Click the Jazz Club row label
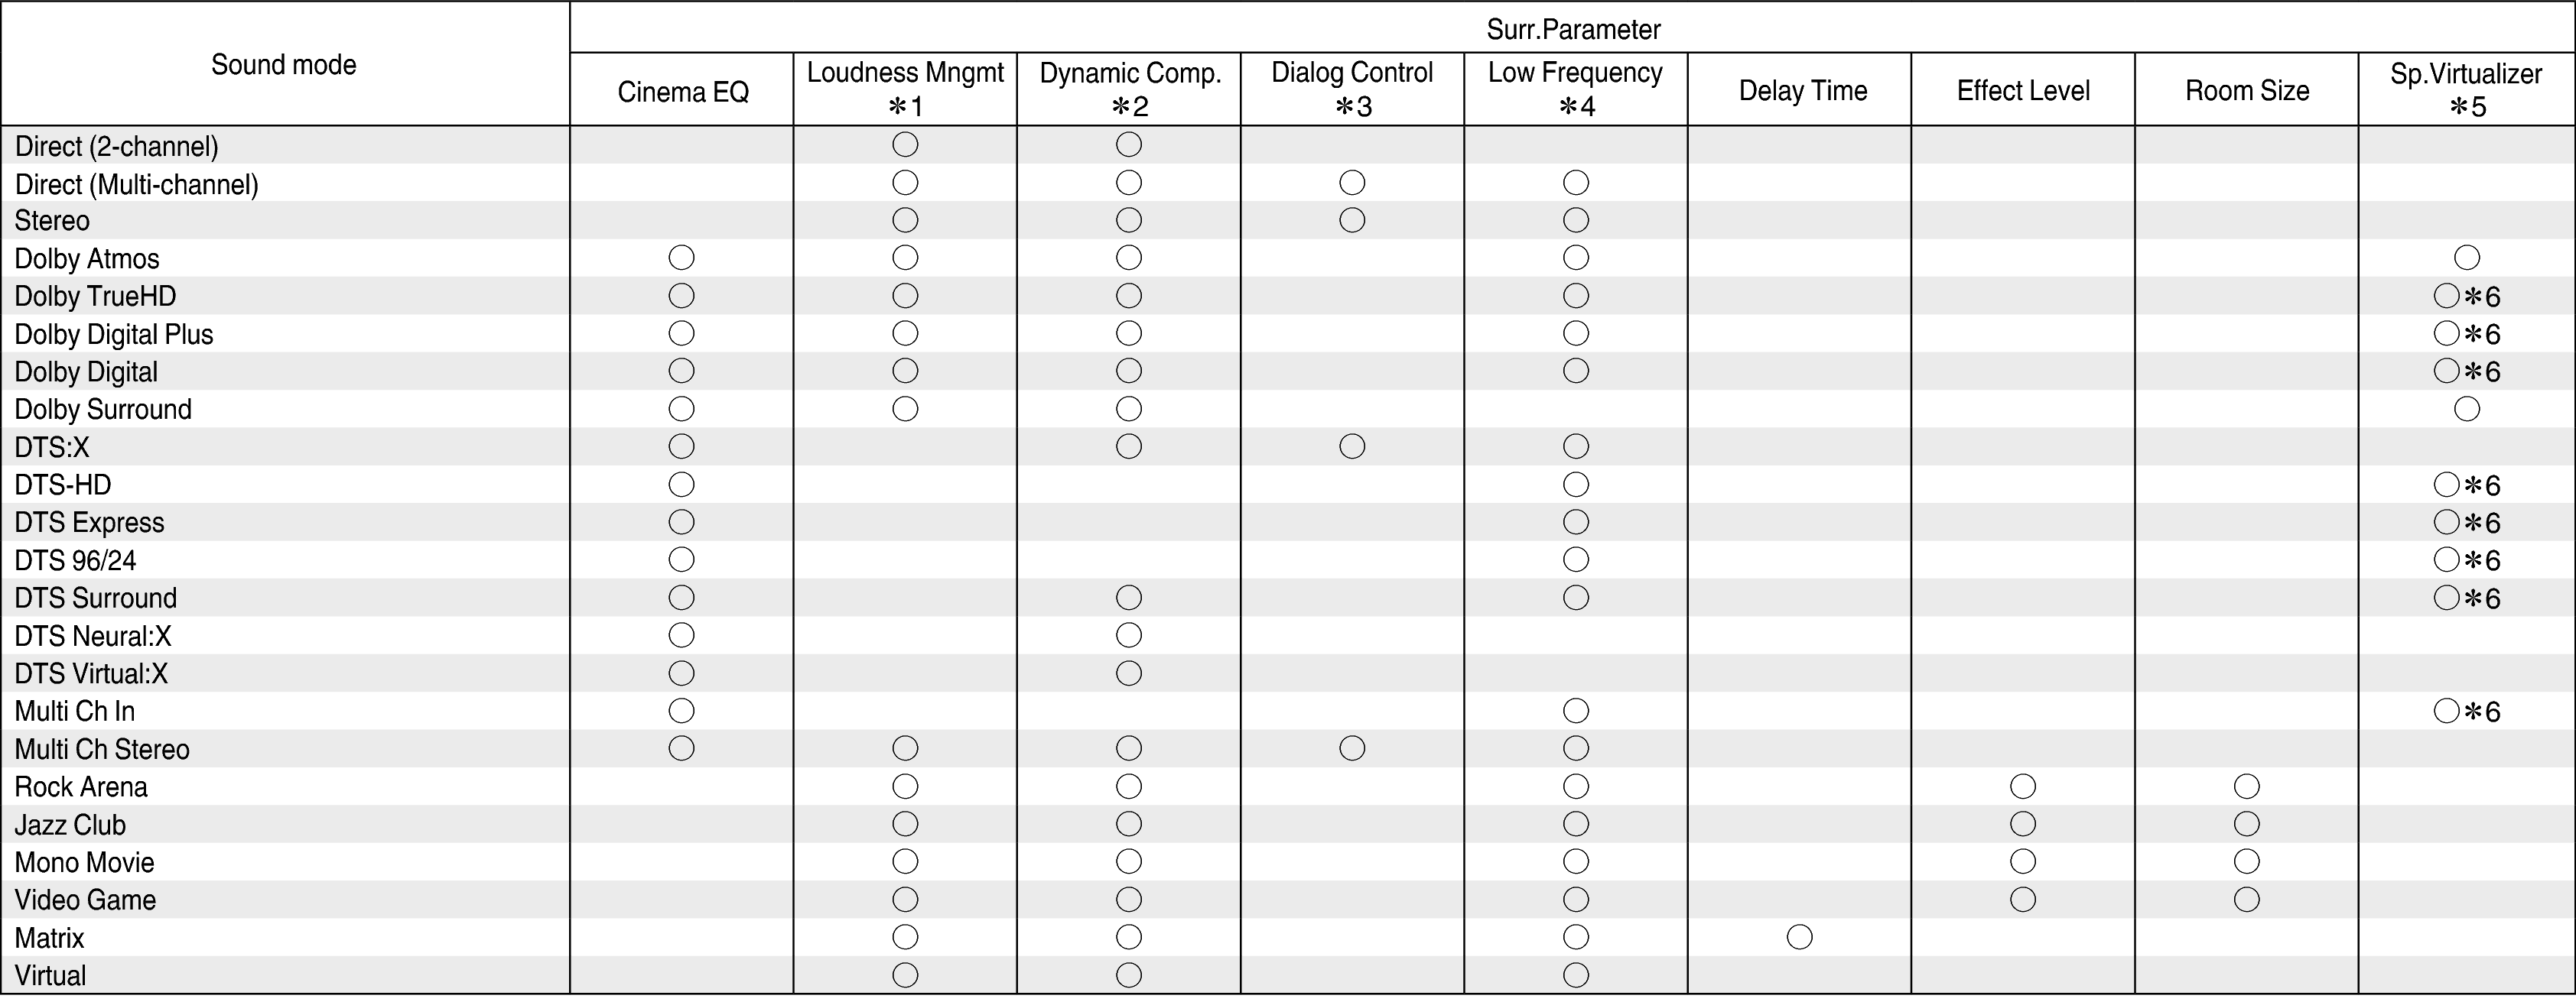The image size is (2576, 1002). [x=70, y=825]
